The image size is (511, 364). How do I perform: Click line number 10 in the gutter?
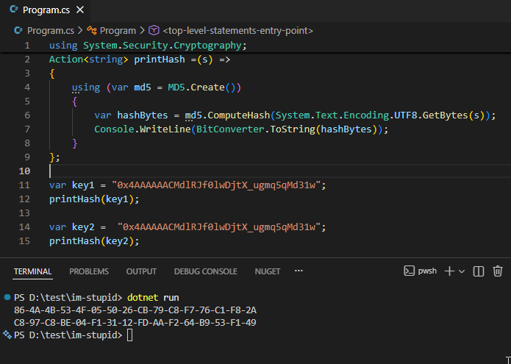point(26,171)
